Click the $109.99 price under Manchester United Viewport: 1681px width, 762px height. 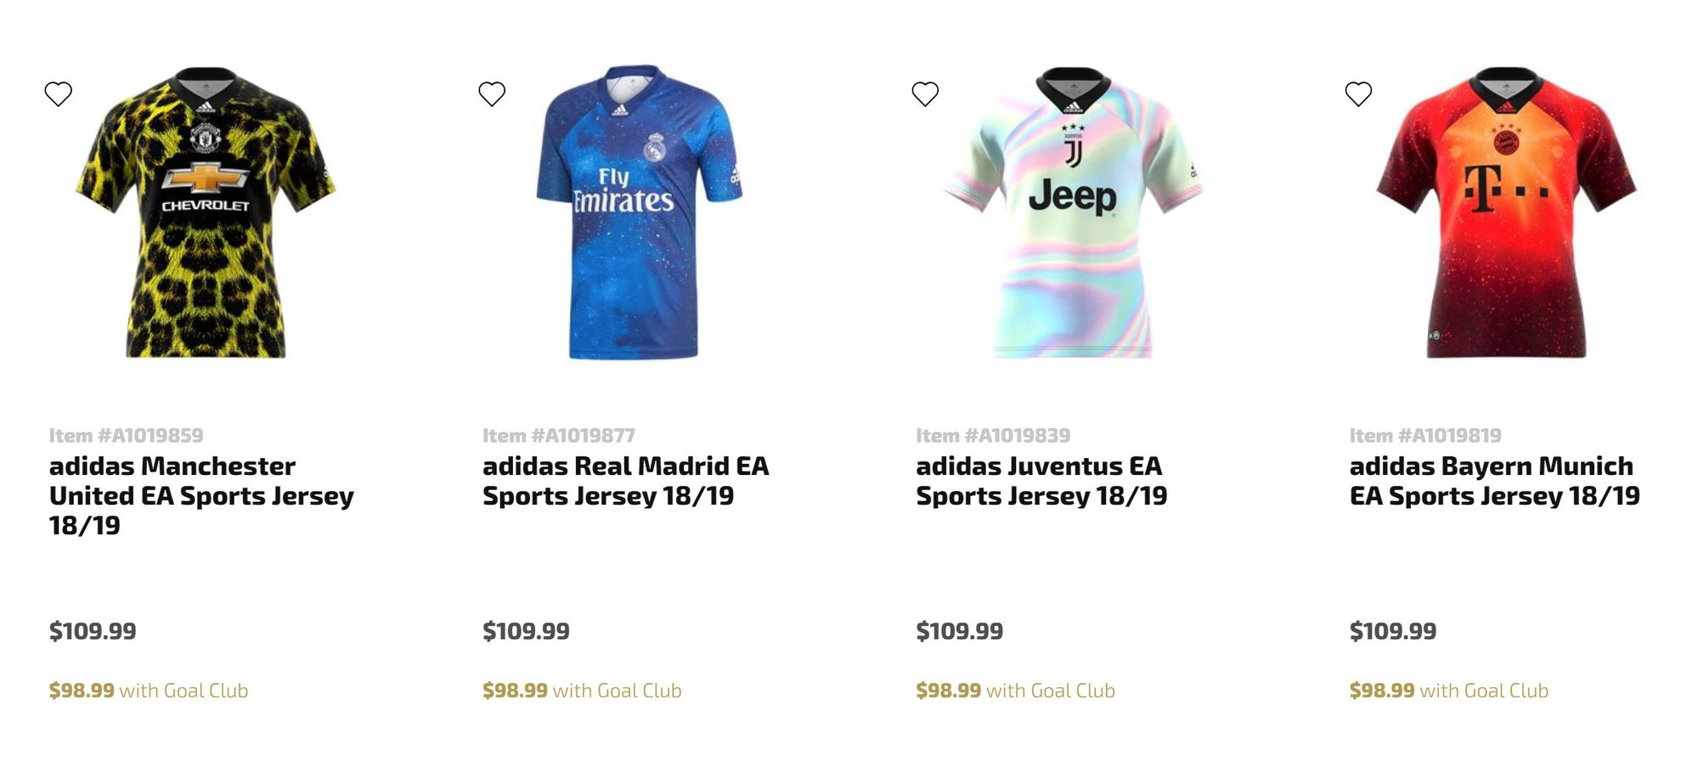93,631
